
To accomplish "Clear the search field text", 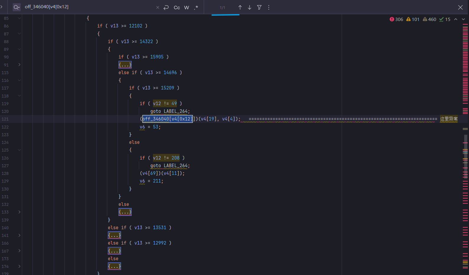I will tap(157, 7).
